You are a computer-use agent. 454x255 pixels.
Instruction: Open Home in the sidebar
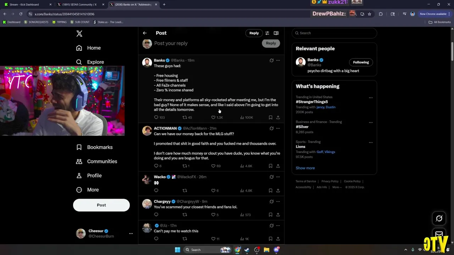88,48
